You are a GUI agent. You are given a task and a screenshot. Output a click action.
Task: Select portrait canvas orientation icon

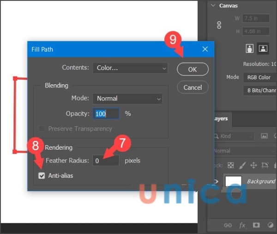pos(249,48)
